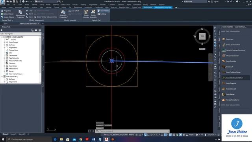Expand the Pipe Networks tree node
The image size is (252, 142).
4,58
